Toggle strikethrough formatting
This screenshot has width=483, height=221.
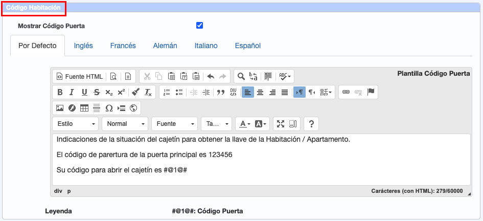point(97,92)
